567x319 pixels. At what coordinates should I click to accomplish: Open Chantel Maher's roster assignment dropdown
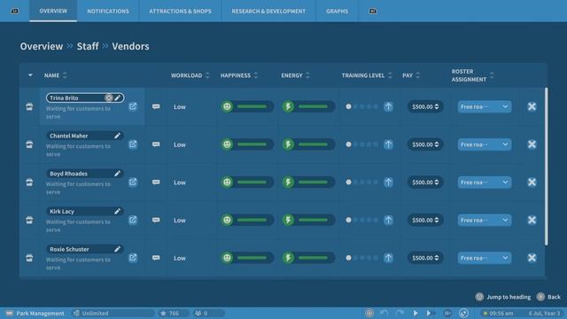485,144
